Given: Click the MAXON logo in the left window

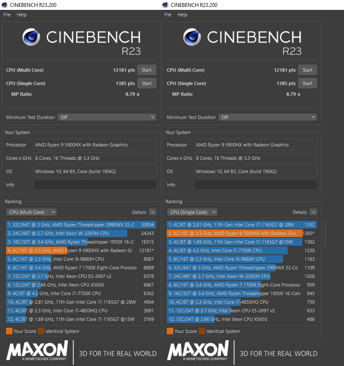Looking at the screenshot, I should [37, 351].
